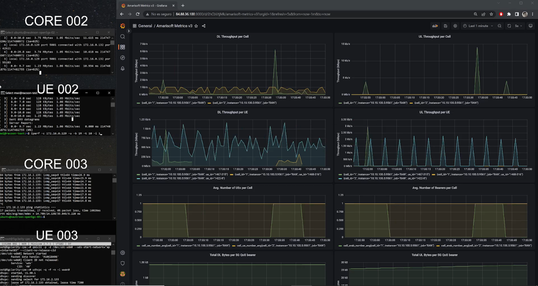Open Grafana search from the sidebar
This screenshot has width=538, height=286.
[x=123, y=36]
